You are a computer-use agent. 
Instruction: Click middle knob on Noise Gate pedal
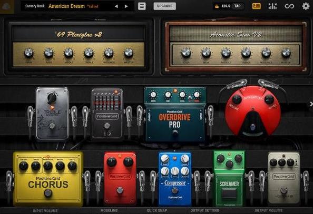coord(282,162)
